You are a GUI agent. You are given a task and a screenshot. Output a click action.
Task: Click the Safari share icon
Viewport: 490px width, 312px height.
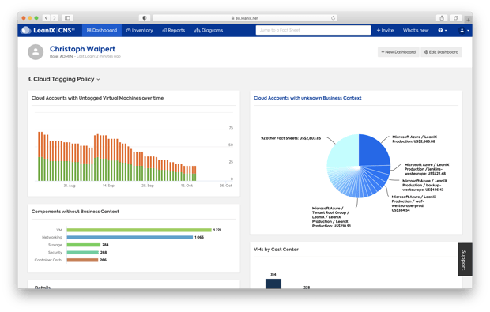pos(442,18)
